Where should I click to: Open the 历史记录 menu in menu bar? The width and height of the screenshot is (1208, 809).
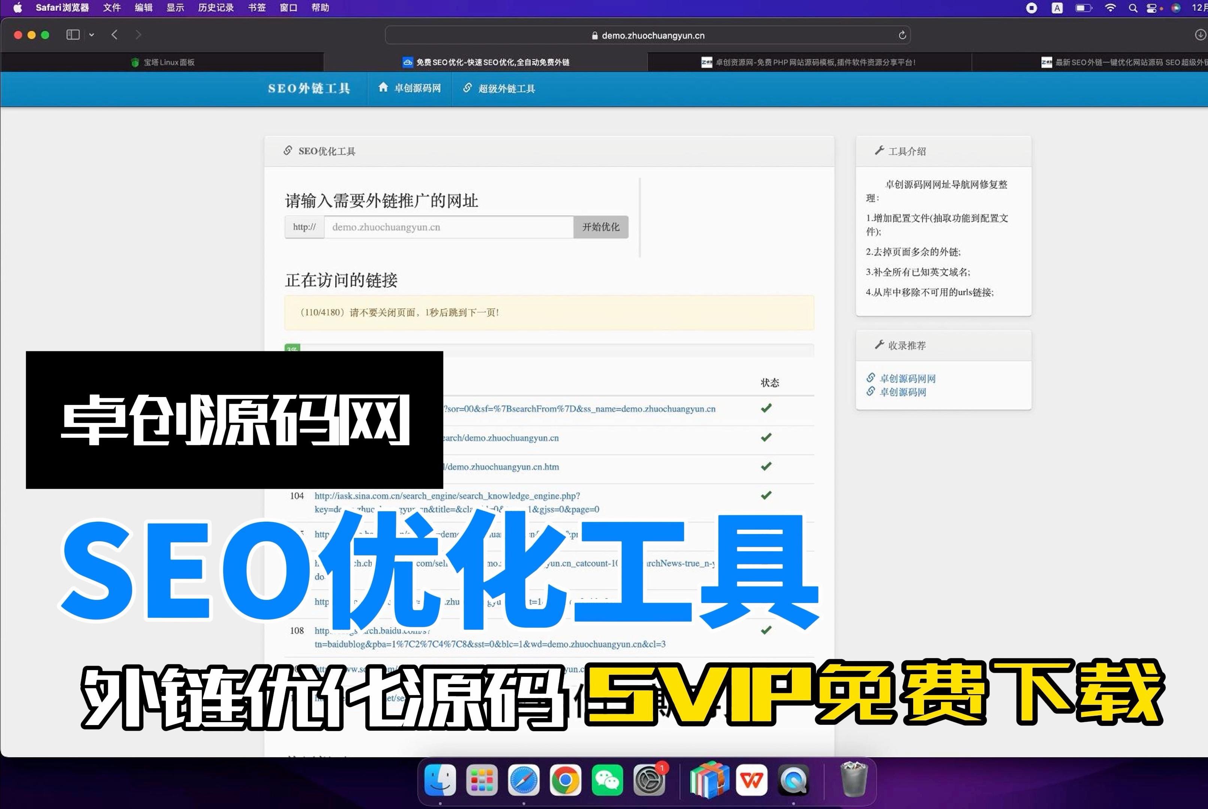coord(216,8)
